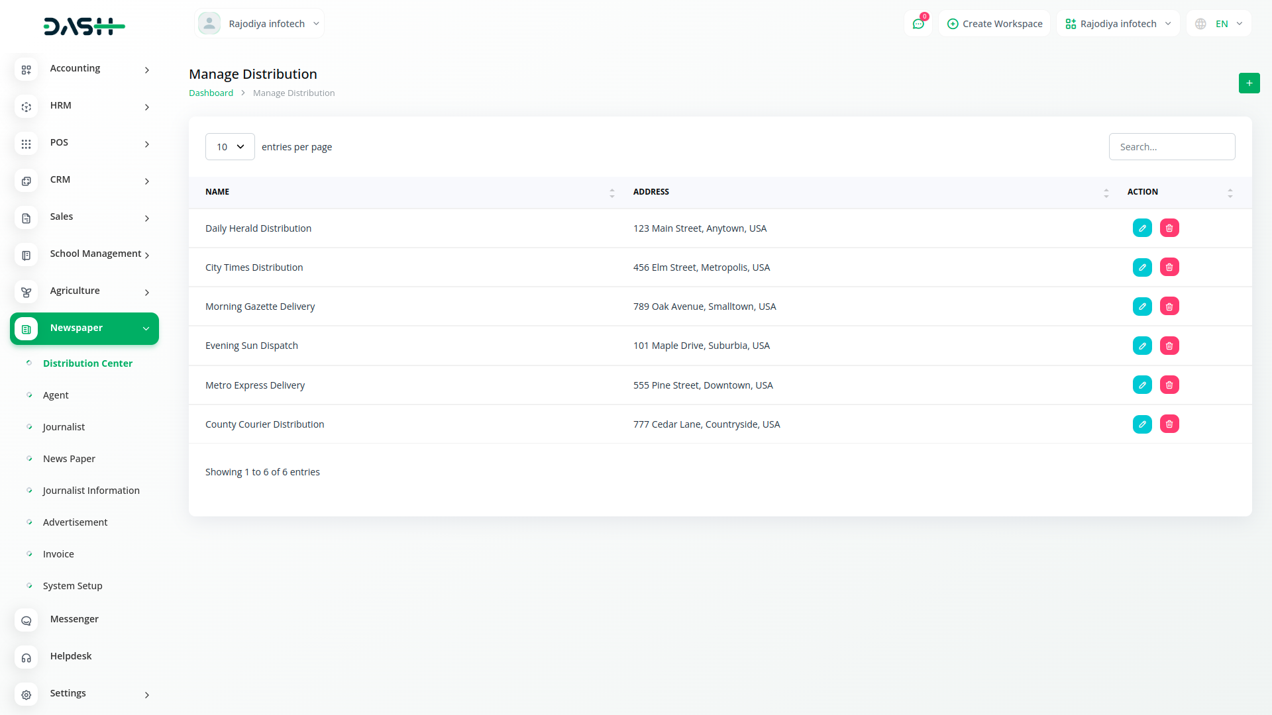Viewport: 1272px width, 715px height.
Task: Click edit icon for Evening Sun Dispatch
Action: pyautogui.click(x=1142, y=346)
